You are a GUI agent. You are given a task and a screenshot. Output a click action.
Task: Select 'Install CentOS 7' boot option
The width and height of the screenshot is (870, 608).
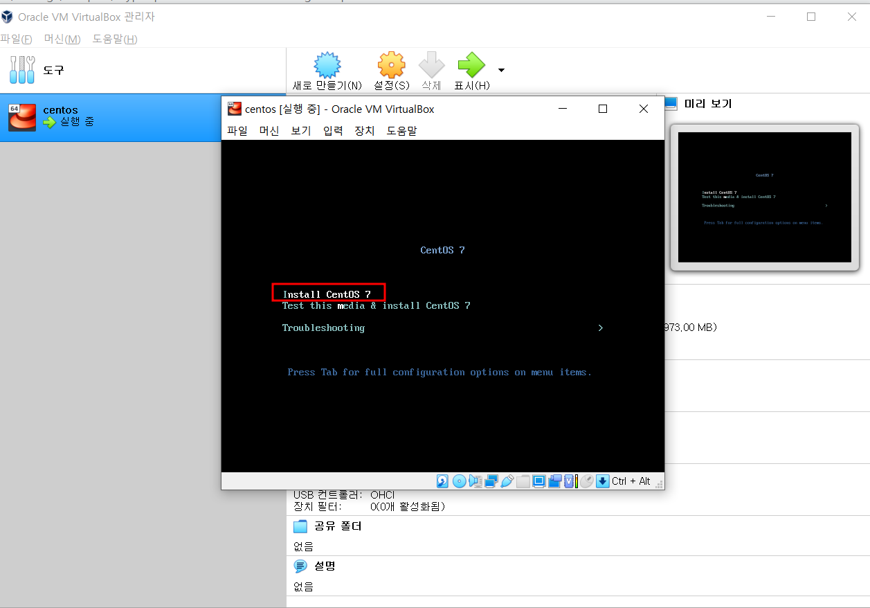pos(327,294)
